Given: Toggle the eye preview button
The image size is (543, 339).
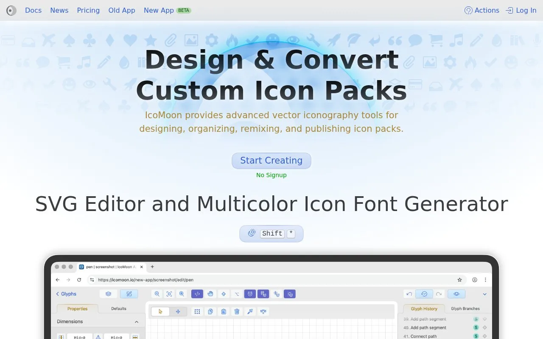Looking at the screenshot, I should [456, 294].
